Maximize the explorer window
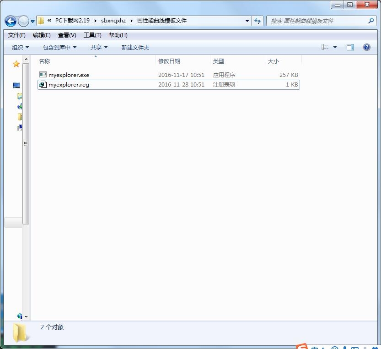The height and width of the screenshot is (349, 381). point(349,5)
